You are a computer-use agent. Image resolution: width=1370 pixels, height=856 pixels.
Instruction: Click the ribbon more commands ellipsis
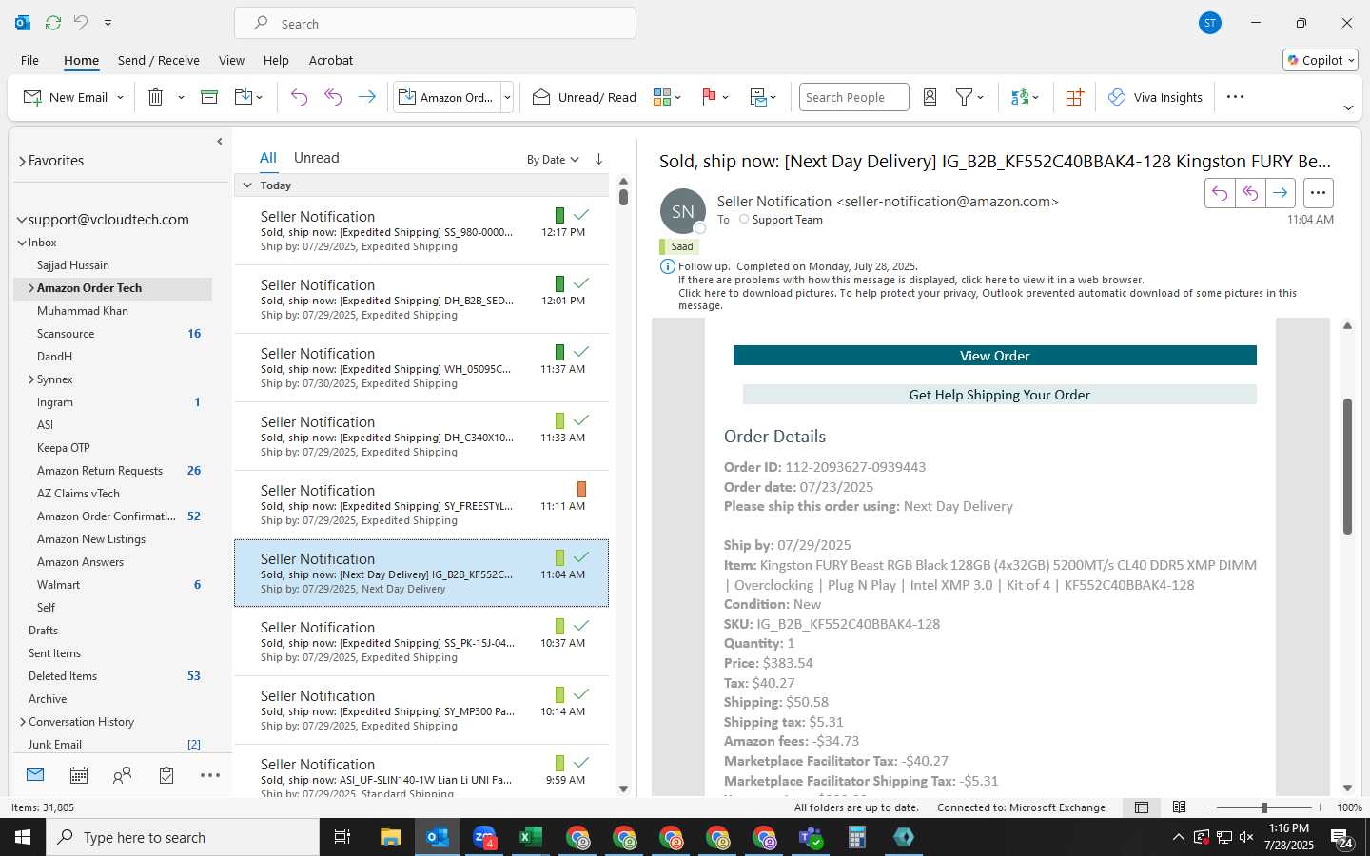(1235, 97)
